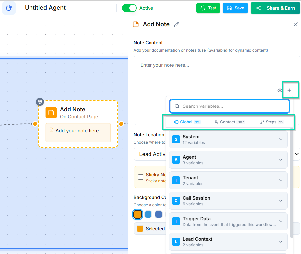
Task: Expand the Trigger Data group
Action: 280,221
